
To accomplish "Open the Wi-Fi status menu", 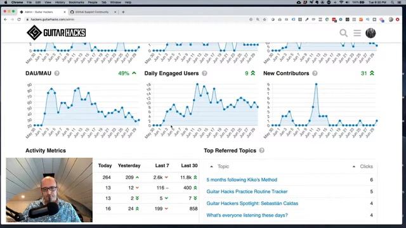I will (341, 3).
